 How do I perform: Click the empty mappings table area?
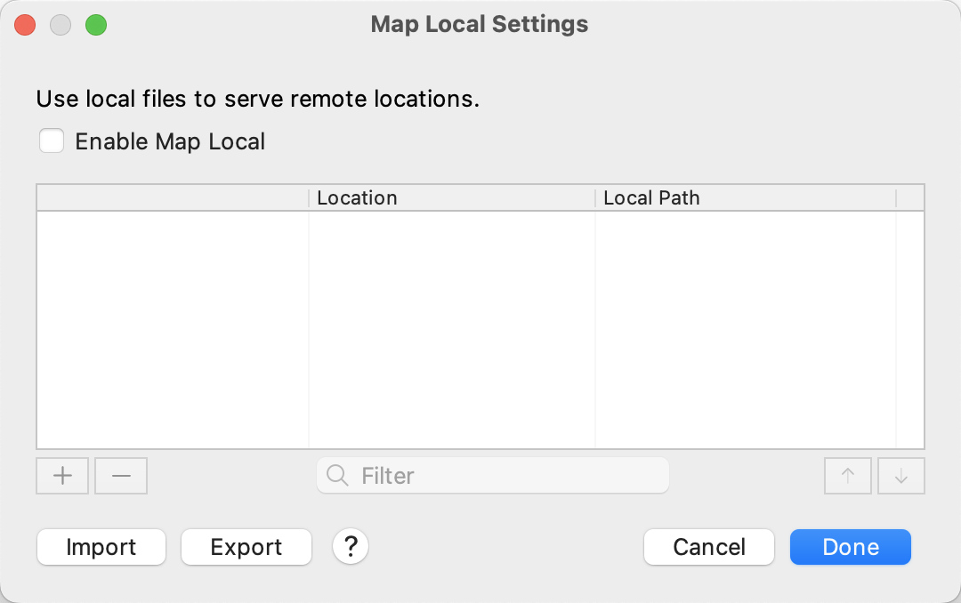[x=480, y=329]
